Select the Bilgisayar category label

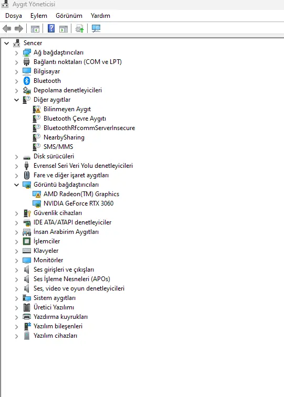(47, 71)
